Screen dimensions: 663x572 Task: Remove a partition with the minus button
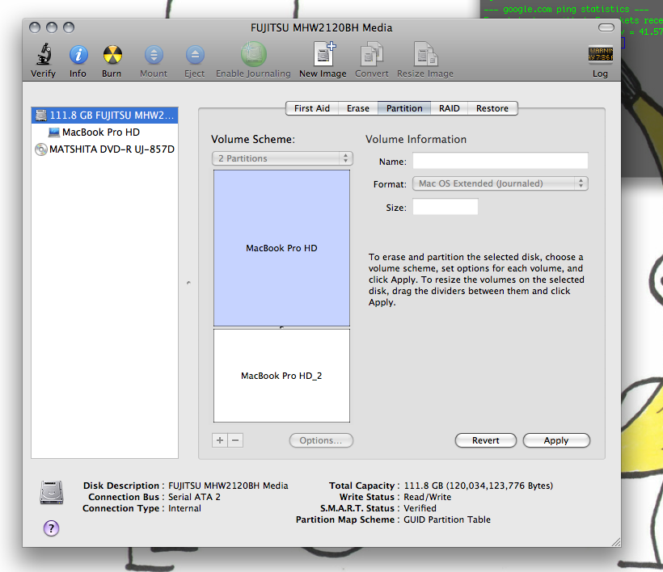[235, 440]
